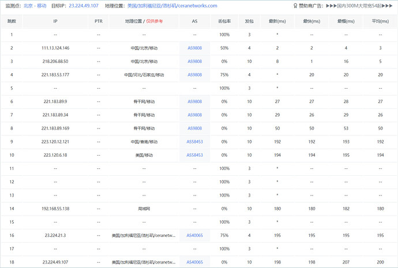Click the sponsor ad lightbulb icon
Image resolution: width=398 pixels, height=268 pixels.
pos(295,6)
